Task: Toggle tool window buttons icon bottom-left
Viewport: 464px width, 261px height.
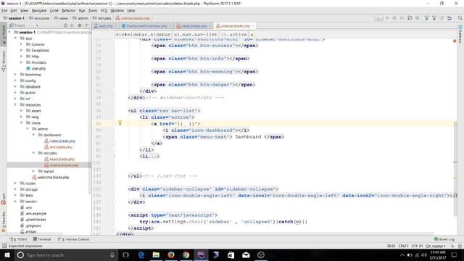Action: tap(4, 246)
